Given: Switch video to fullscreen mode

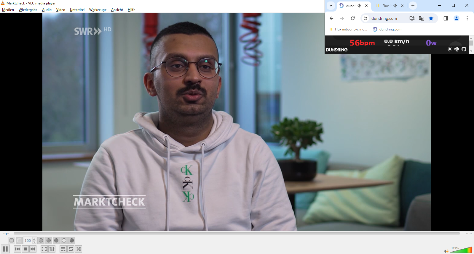Looking at the screenshot, I should pyautogui.click(x=44, y=249).
